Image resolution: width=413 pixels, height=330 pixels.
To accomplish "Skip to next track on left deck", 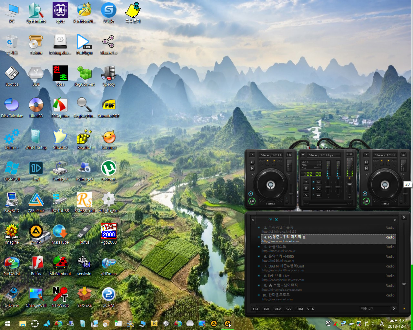I will tap(252, 162).
